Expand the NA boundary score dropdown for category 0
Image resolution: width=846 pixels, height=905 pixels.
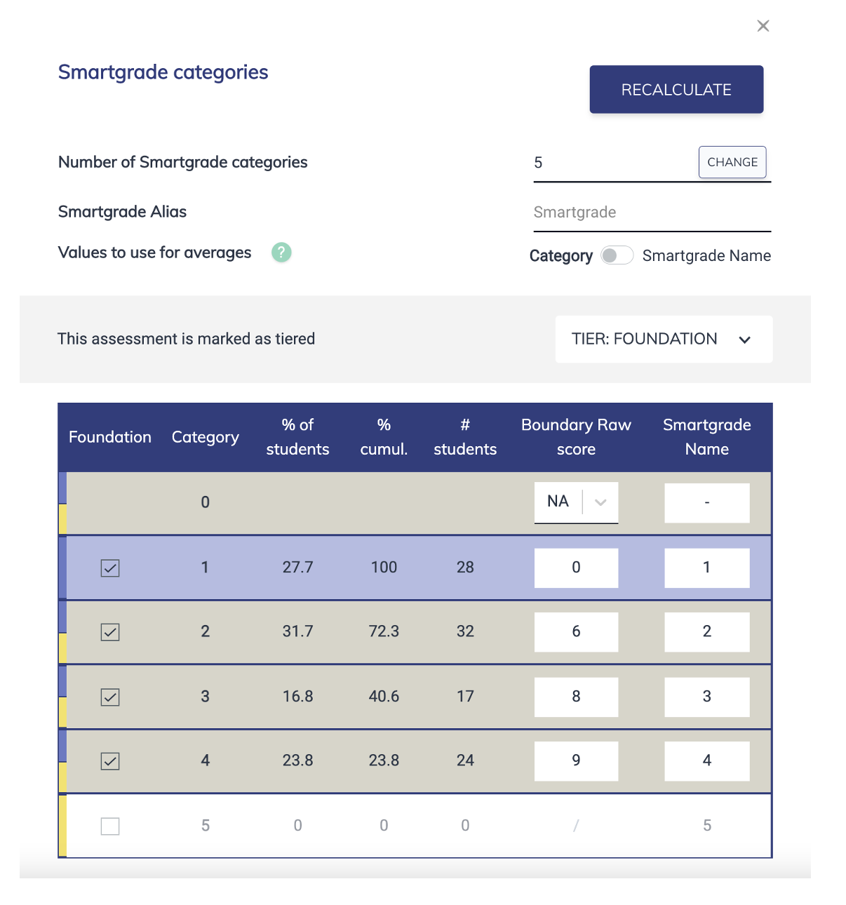click(x=601, y=502)
